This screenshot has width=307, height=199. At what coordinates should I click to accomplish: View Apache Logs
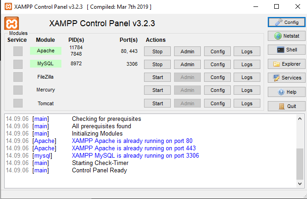(x=247, y=51)
